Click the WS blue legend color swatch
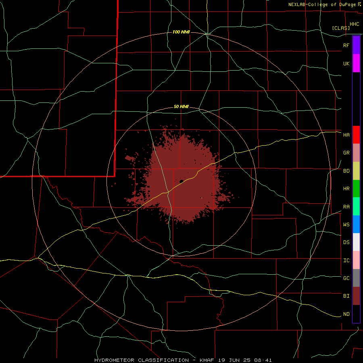The height and width of the screenshot is (363, 363). click(356, 224)
